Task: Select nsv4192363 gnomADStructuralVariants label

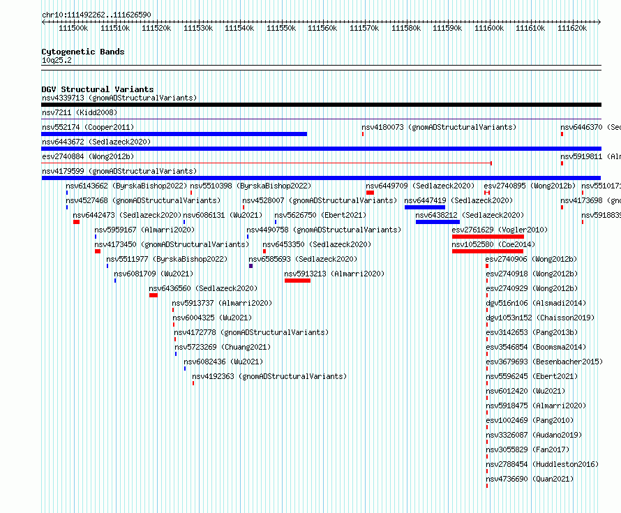Action: tap(269, 376)
